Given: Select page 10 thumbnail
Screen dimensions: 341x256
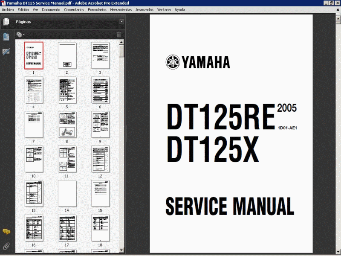Looking at the screenshot, I should [34, 159].
